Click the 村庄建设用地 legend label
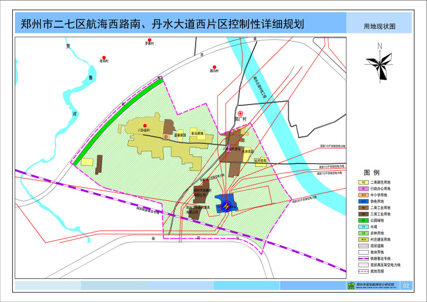The width and height of the screenshot is (427, 302). (x=380, y=240)
